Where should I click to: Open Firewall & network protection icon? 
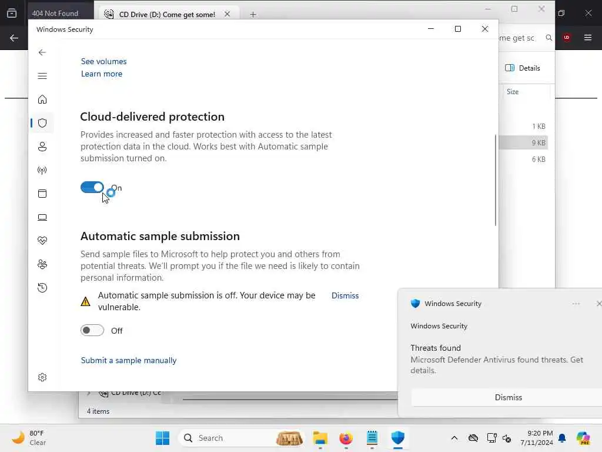pos(42,170)
